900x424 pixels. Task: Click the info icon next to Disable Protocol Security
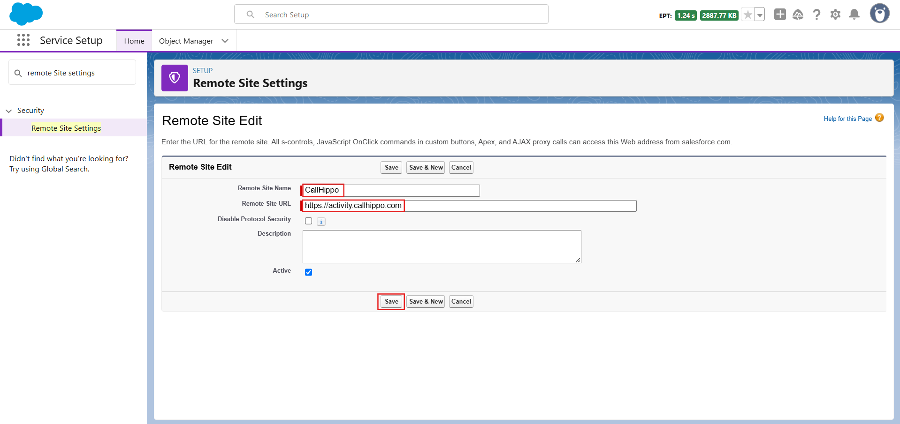click(321, 222)
